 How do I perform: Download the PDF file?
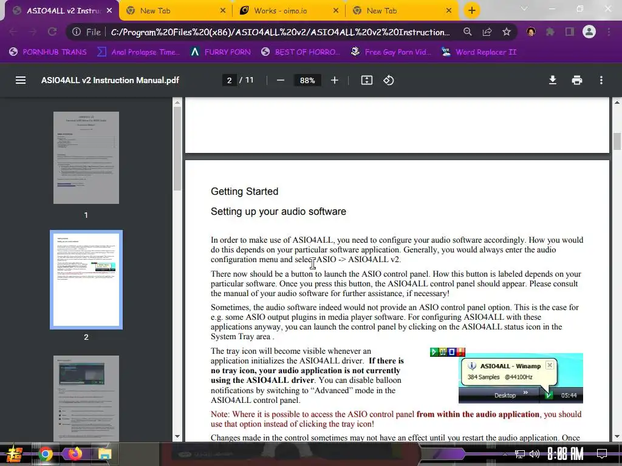click(553, 81)
